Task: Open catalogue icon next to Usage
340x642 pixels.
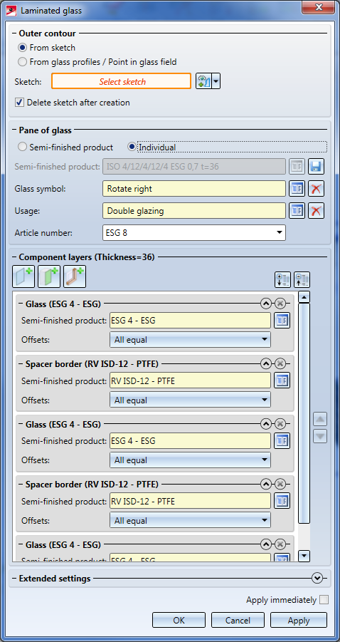Action: click(297, 211)
